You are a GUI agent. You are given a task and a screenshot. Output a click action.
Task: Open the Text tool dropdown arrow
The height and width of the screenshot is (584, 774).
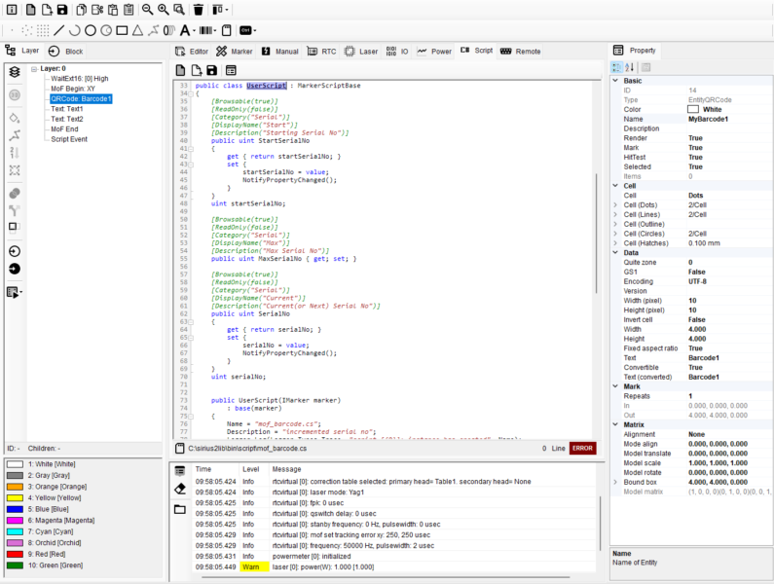[196, 31]
